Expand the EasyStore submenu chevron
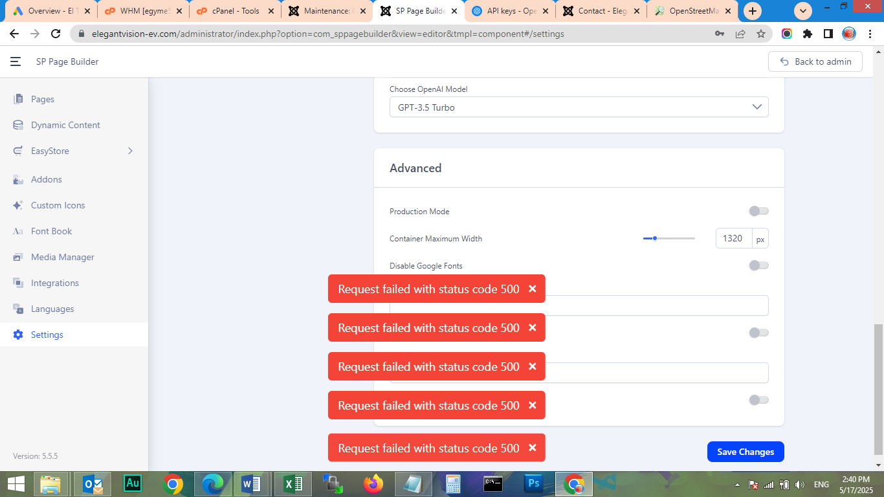 click(x=130, y=151)
